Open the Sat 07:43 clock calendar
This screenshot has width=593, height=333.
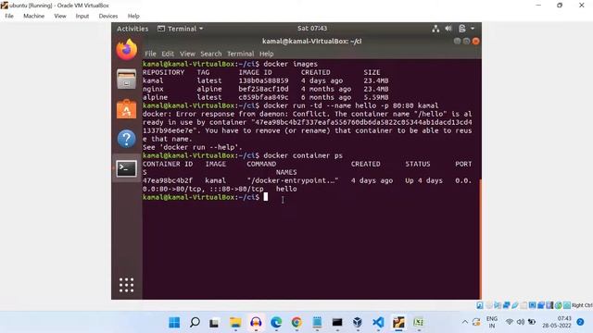[x=312, y=29]
